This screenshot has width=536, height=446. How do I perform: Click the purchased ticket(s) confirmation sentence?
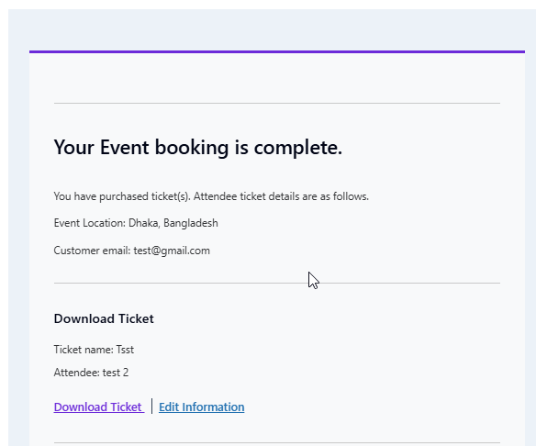click(x=211, y=196)
